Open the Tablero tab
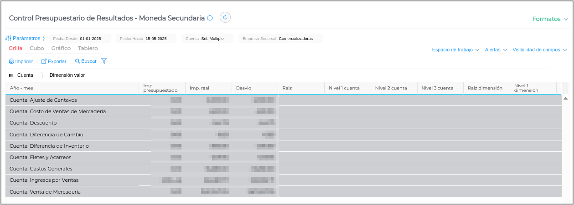This screenshot has width=574, height=205. 88,48
